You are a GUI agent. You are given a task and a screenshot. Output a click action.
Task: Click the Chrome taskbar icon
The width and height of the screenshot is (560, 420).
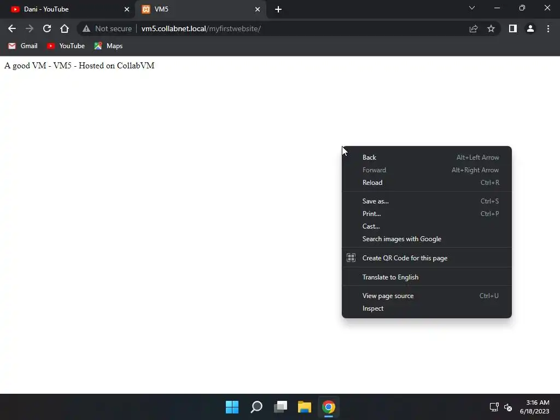click(329, 407)
